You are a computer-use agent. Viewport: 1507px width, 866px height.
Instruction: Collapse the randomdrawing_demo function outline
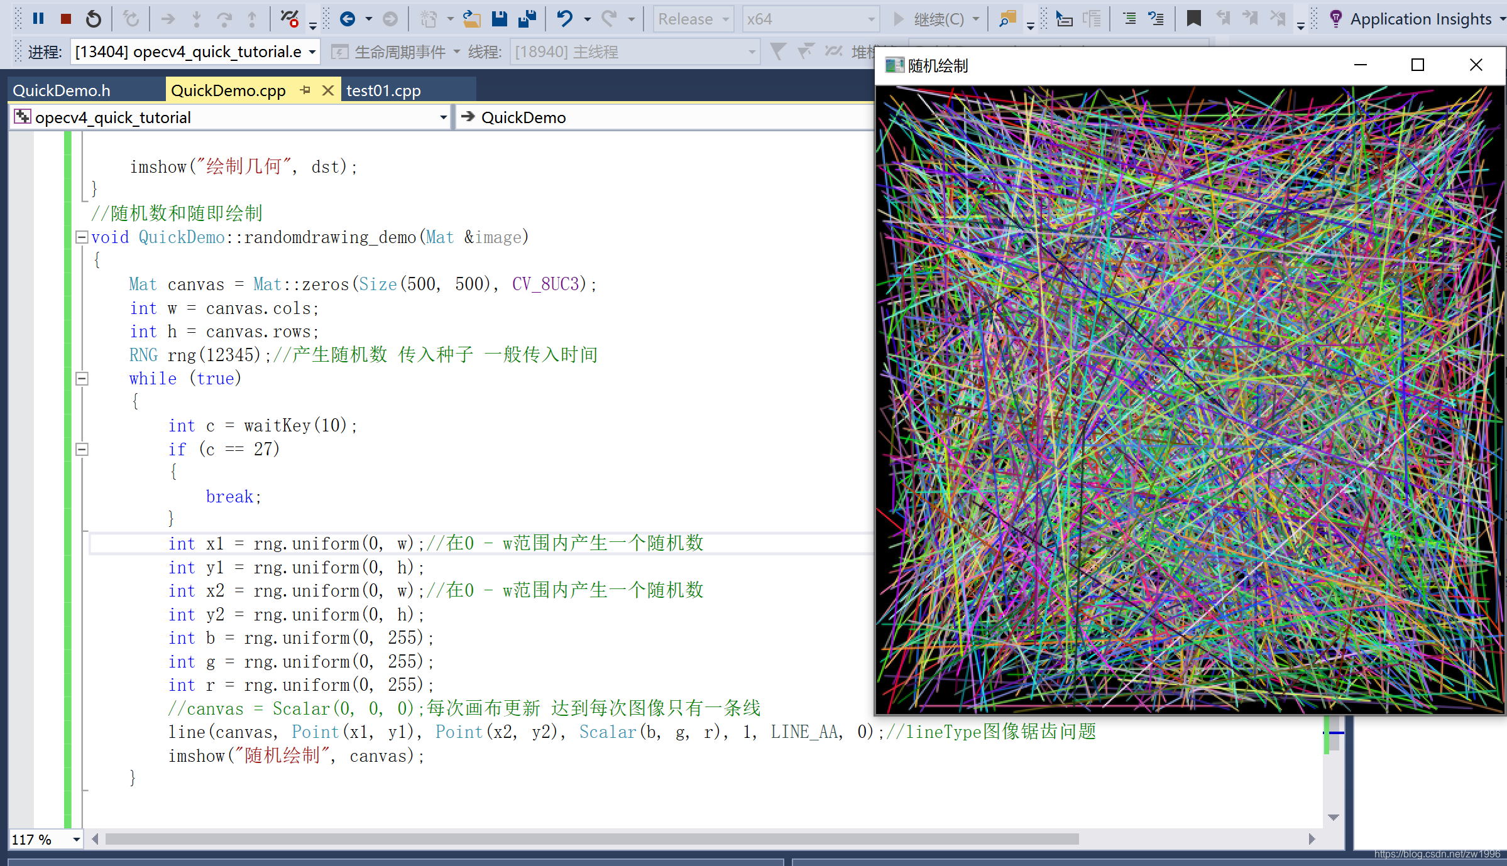[82, 237]
